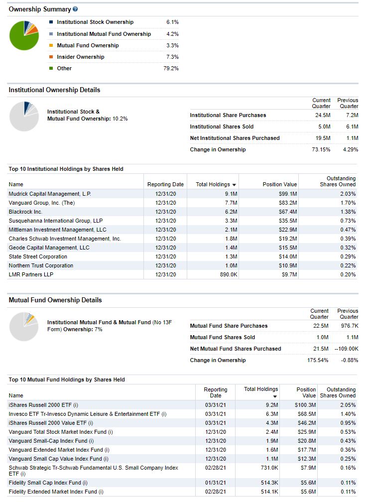Click info (i) beside Vanguard Small-Cap Index Fund
Screen dimensions: 370x502
(92, 441)
